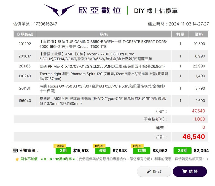The height and width of the screenshot is (186, 215).
Task: Click the AMD Ryzen7 7700 product name
Action: tap(96, 56)
